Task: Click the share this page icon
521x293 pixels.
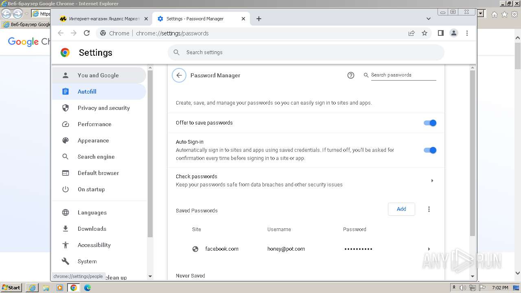Action: [412, 33]
